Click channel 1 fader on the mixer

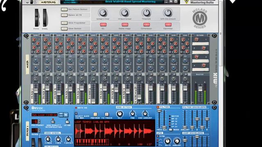(x=36, y=91)
